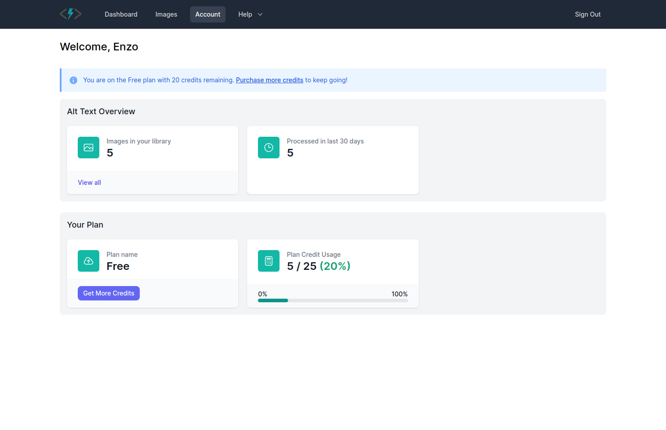Viewport: 666px width, 430px height.
Task: Click the Alt Text Overview heading
Action: point(101,112)
